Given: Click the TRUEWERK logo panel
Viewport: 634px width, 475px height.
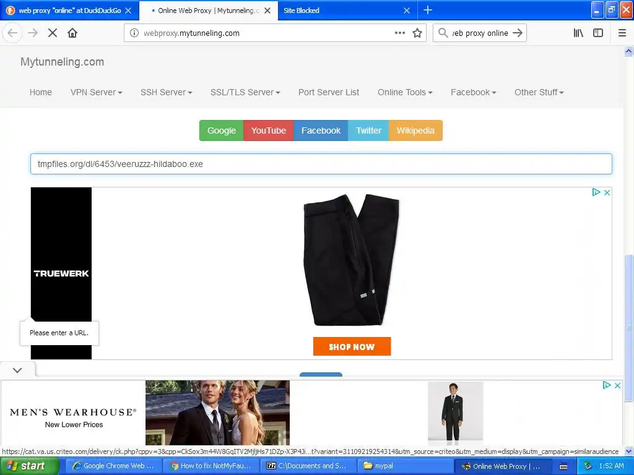Looking at the screenshot, I should (61, 273).
